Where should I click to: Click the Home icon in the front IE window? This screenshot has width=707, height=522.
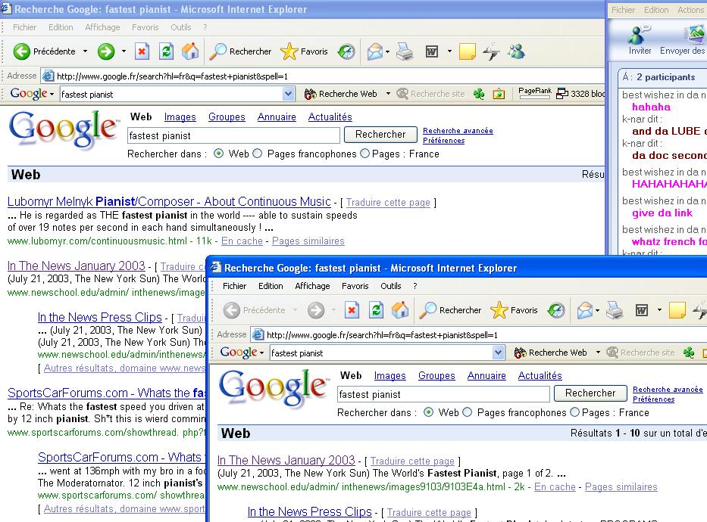400,310
